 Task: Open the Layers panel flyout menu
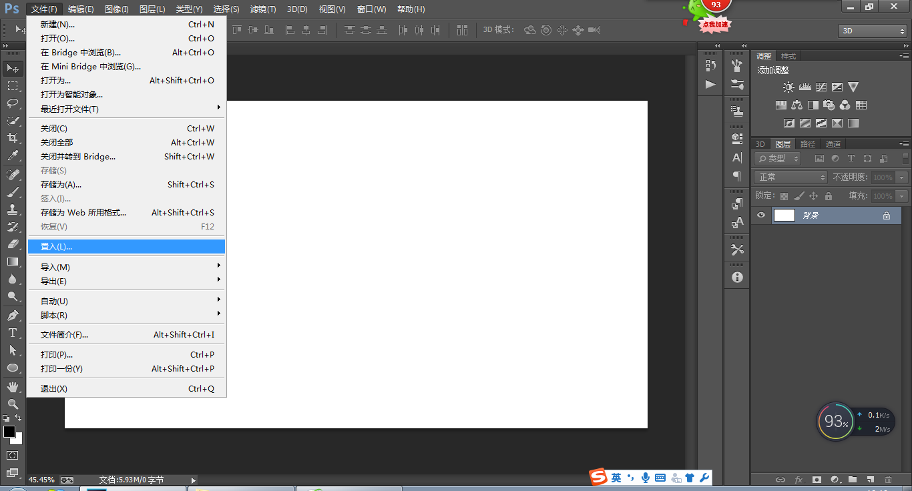(x=903, y=144)
